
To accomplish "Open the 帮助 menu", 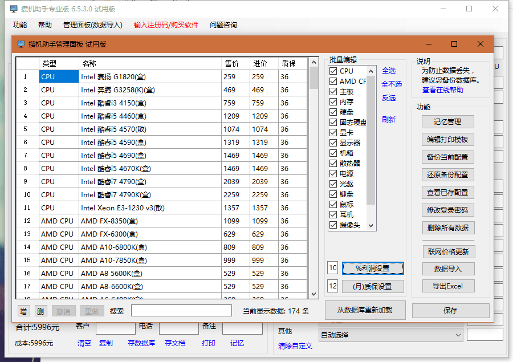I will pyautogui.click(x=45, y=25).
